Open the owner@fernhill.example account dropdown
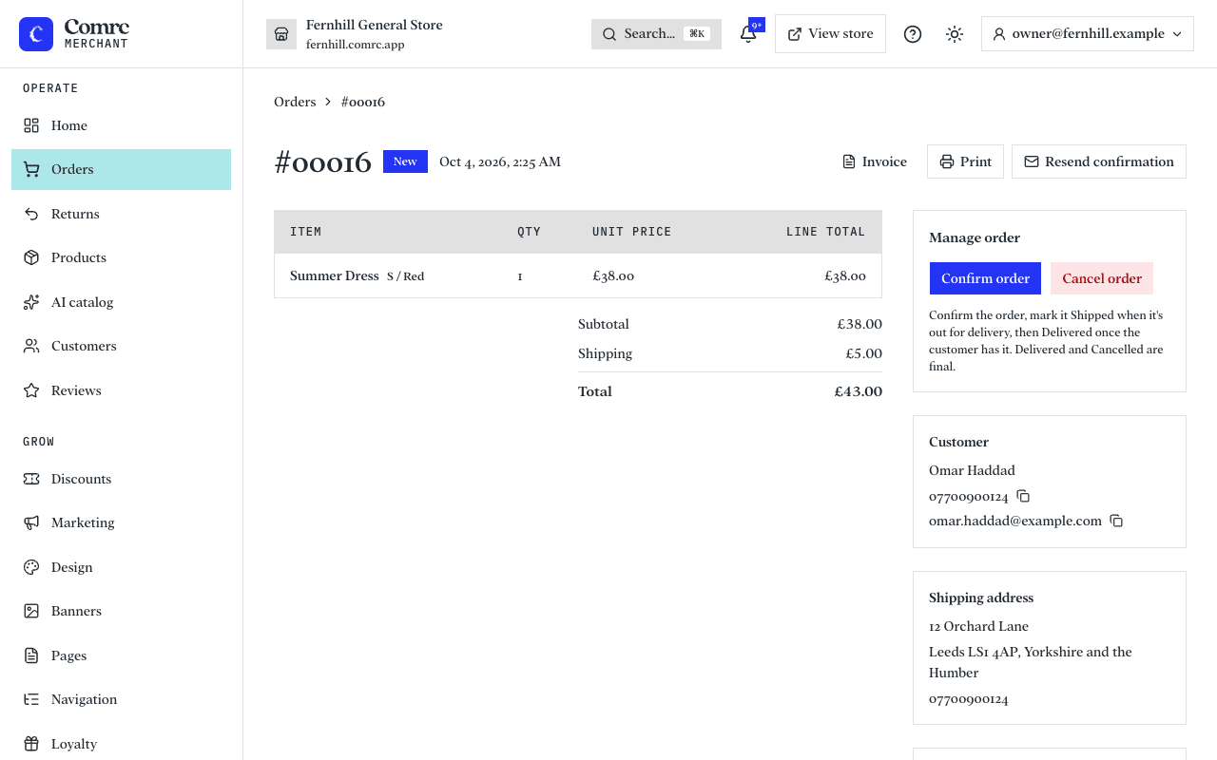The width and height of the screenshot is (1217, 760). pyautogui.click(x=1088, y=34)
